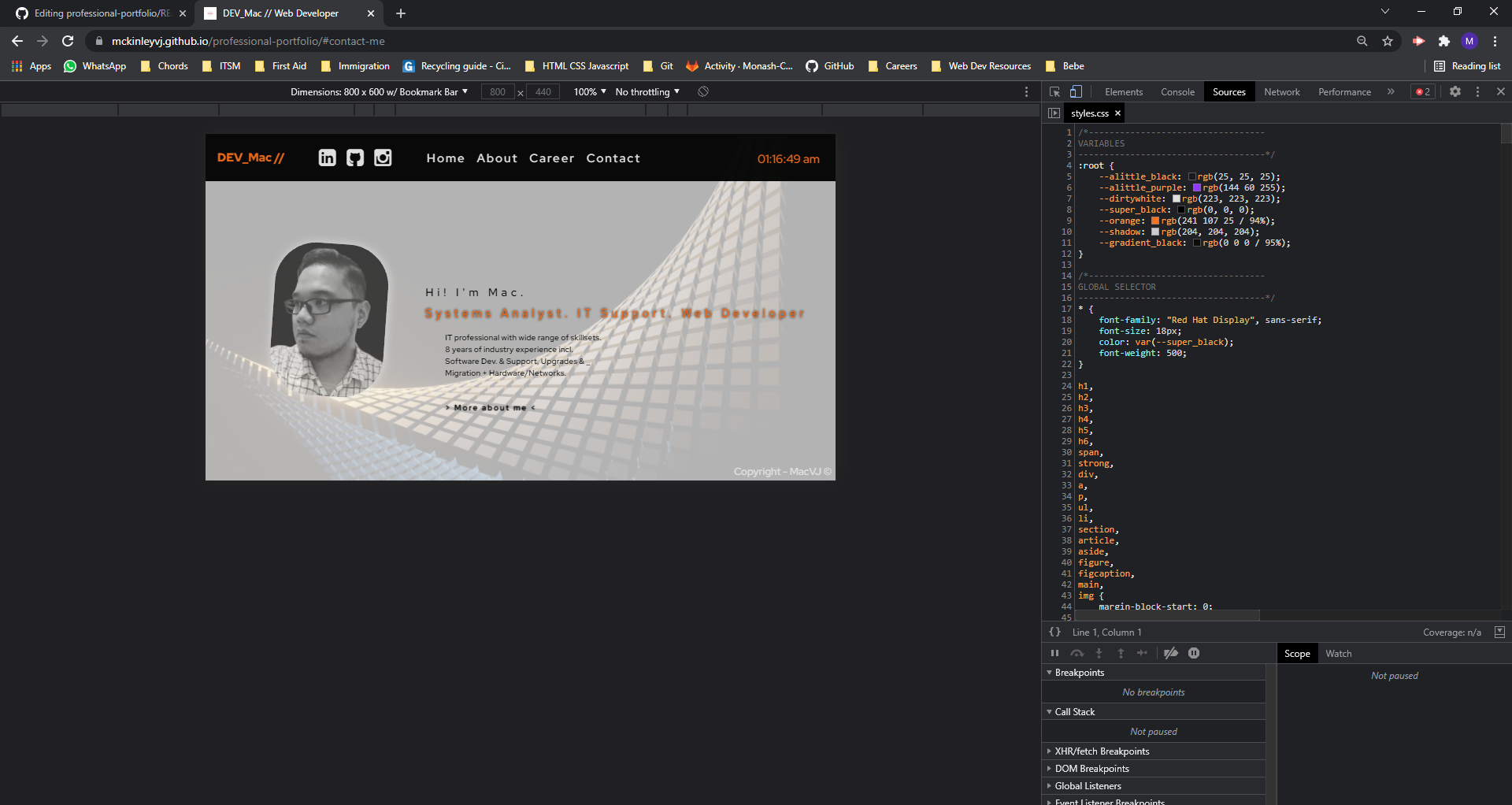
Task: Open the GitHub icon in site header
Action: point(355,158)
